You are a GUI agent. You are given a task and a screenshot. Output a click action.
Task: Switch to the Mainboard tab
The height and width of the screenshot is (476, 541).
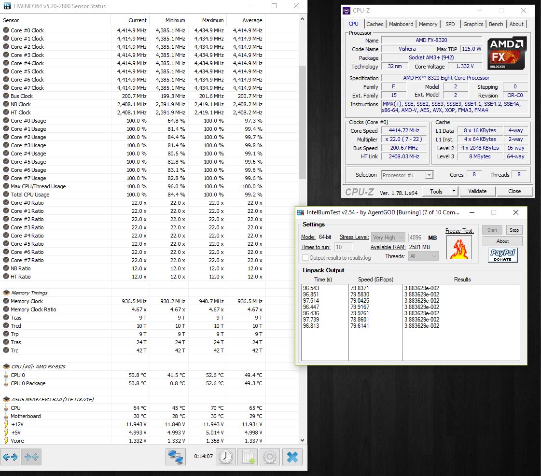(x=401, y=24)
